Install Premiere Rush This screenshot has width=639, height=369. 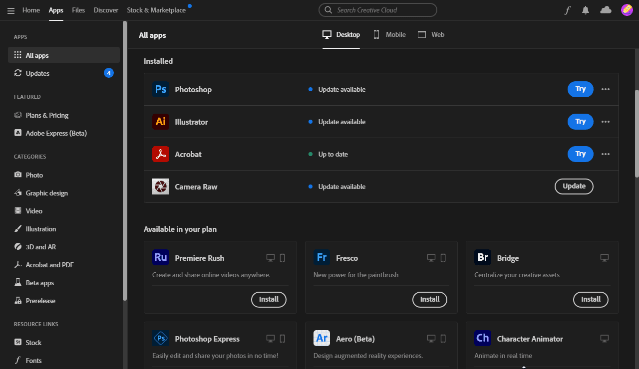coord(269,299)
